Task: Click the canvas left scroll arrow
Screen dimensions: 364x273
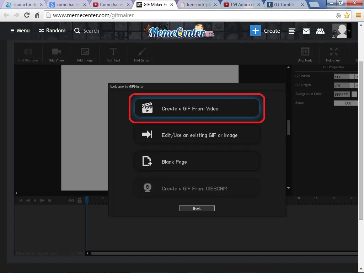Action: point(16,193)
